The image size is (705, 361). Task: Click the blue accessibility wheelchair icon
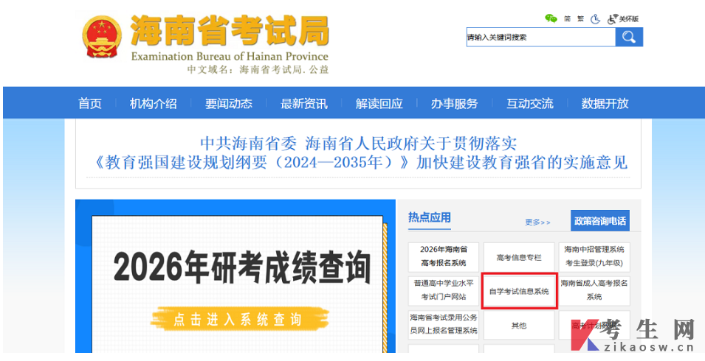[x=595, y=19]
